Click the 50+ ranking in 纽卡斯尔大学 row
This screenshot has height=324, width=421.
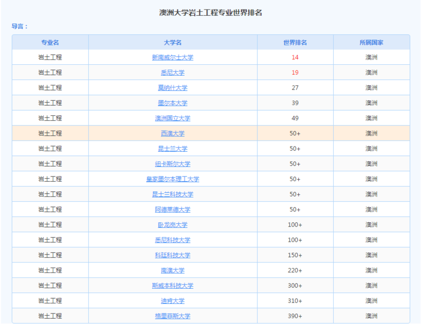295,164
